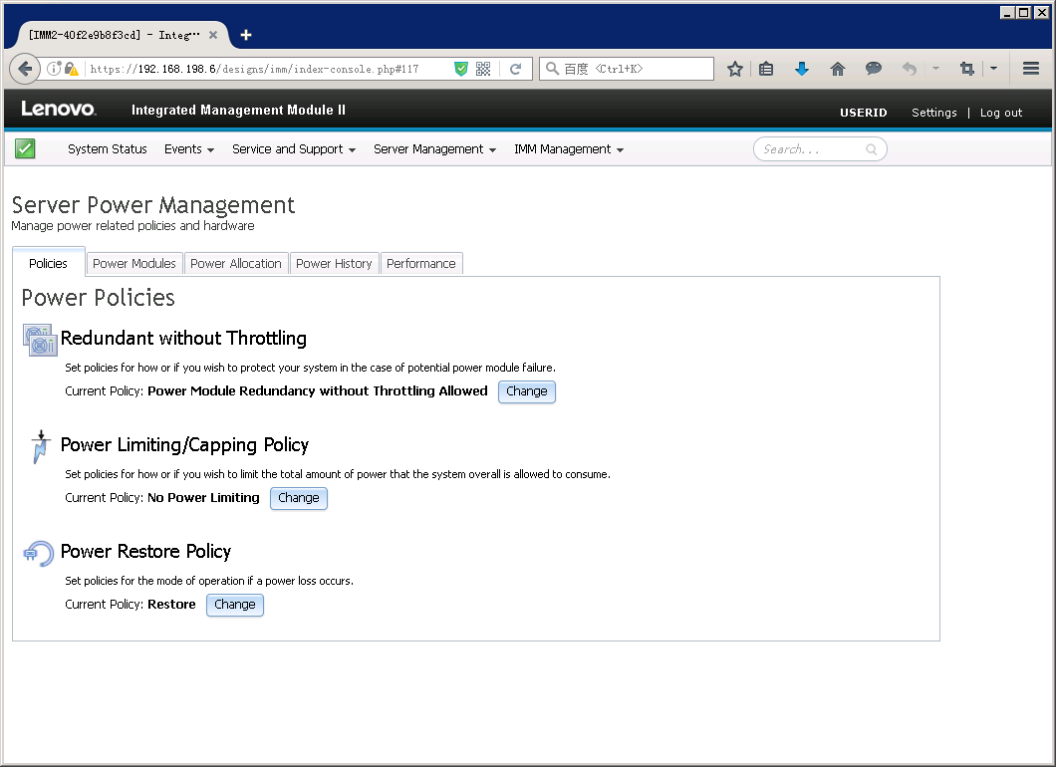Viewport: 1056px width, 767px height.
Task: Switch to the Power Modules tab
Action: (134, 263)
